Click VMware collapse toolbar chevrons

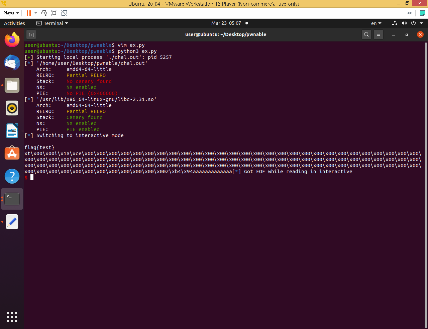[409, 13]
